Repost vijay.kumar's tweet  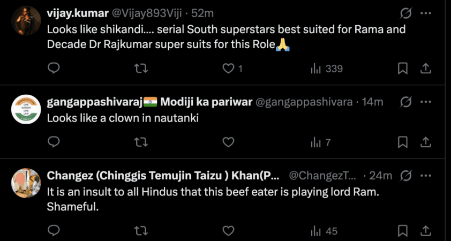pyautogui.click(x=140, y=69)
